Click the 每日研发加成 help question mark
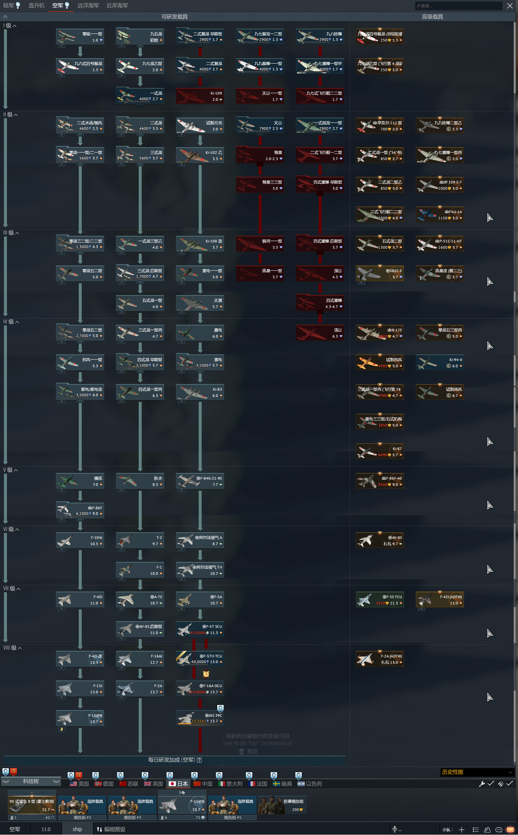Screen dimensions: 518x835 coord(199,760)
